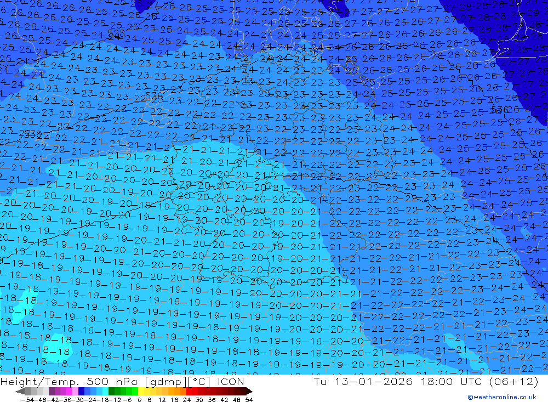Click the '54' legend label at the scale's end
Screen dimensions: 548x402
tap(249, 400)
